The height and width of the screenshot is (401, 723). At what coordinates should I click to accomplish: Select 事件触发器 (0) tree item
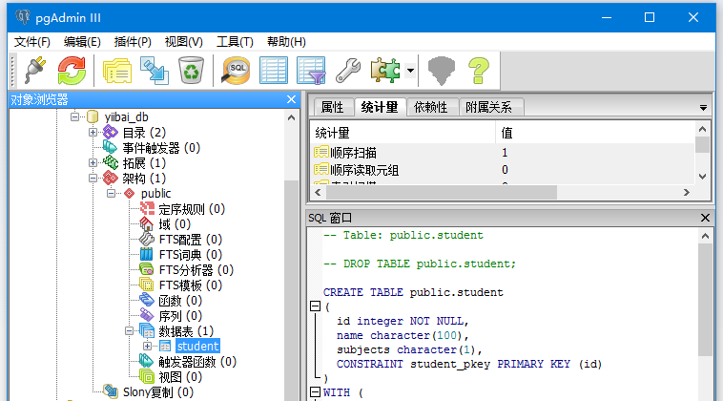pos(161,148)
